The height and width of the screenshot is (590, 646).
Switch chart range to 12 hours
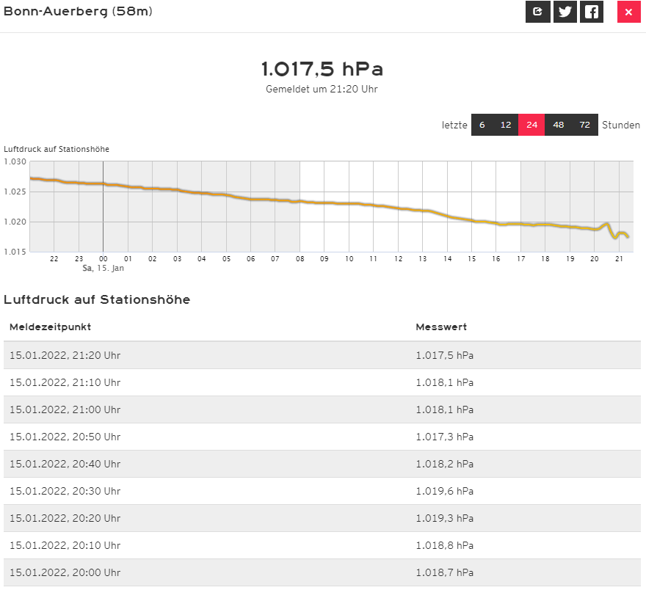[506, 125]
